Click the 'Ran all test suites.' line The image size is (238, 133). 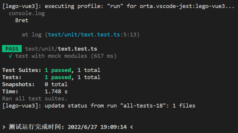[x=35, y=99]
